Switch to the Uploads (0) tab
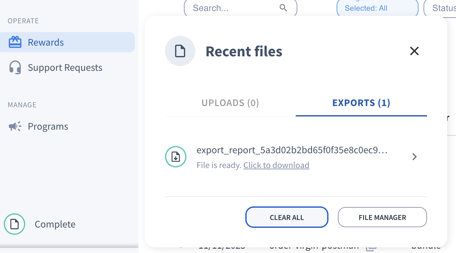 tap(230, 103)
